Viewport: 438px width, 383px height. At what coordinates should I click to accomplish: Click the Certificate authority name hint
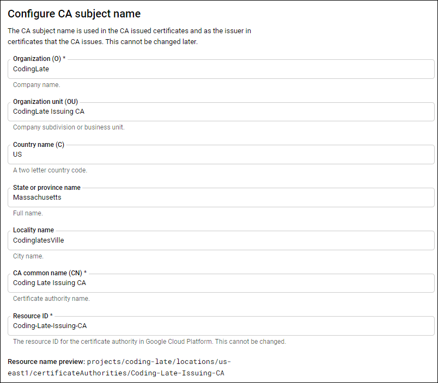[48, 299]
